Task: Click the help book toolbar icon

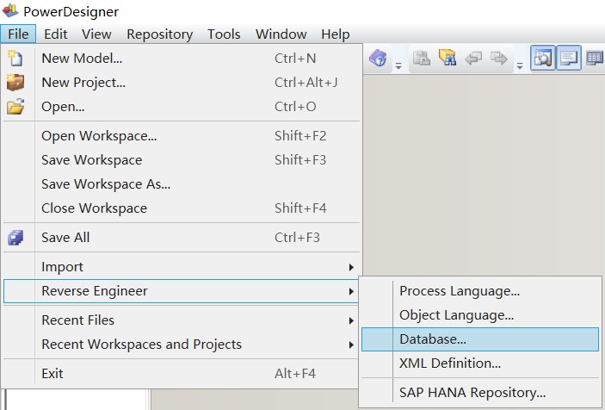Action: [378, 59]
